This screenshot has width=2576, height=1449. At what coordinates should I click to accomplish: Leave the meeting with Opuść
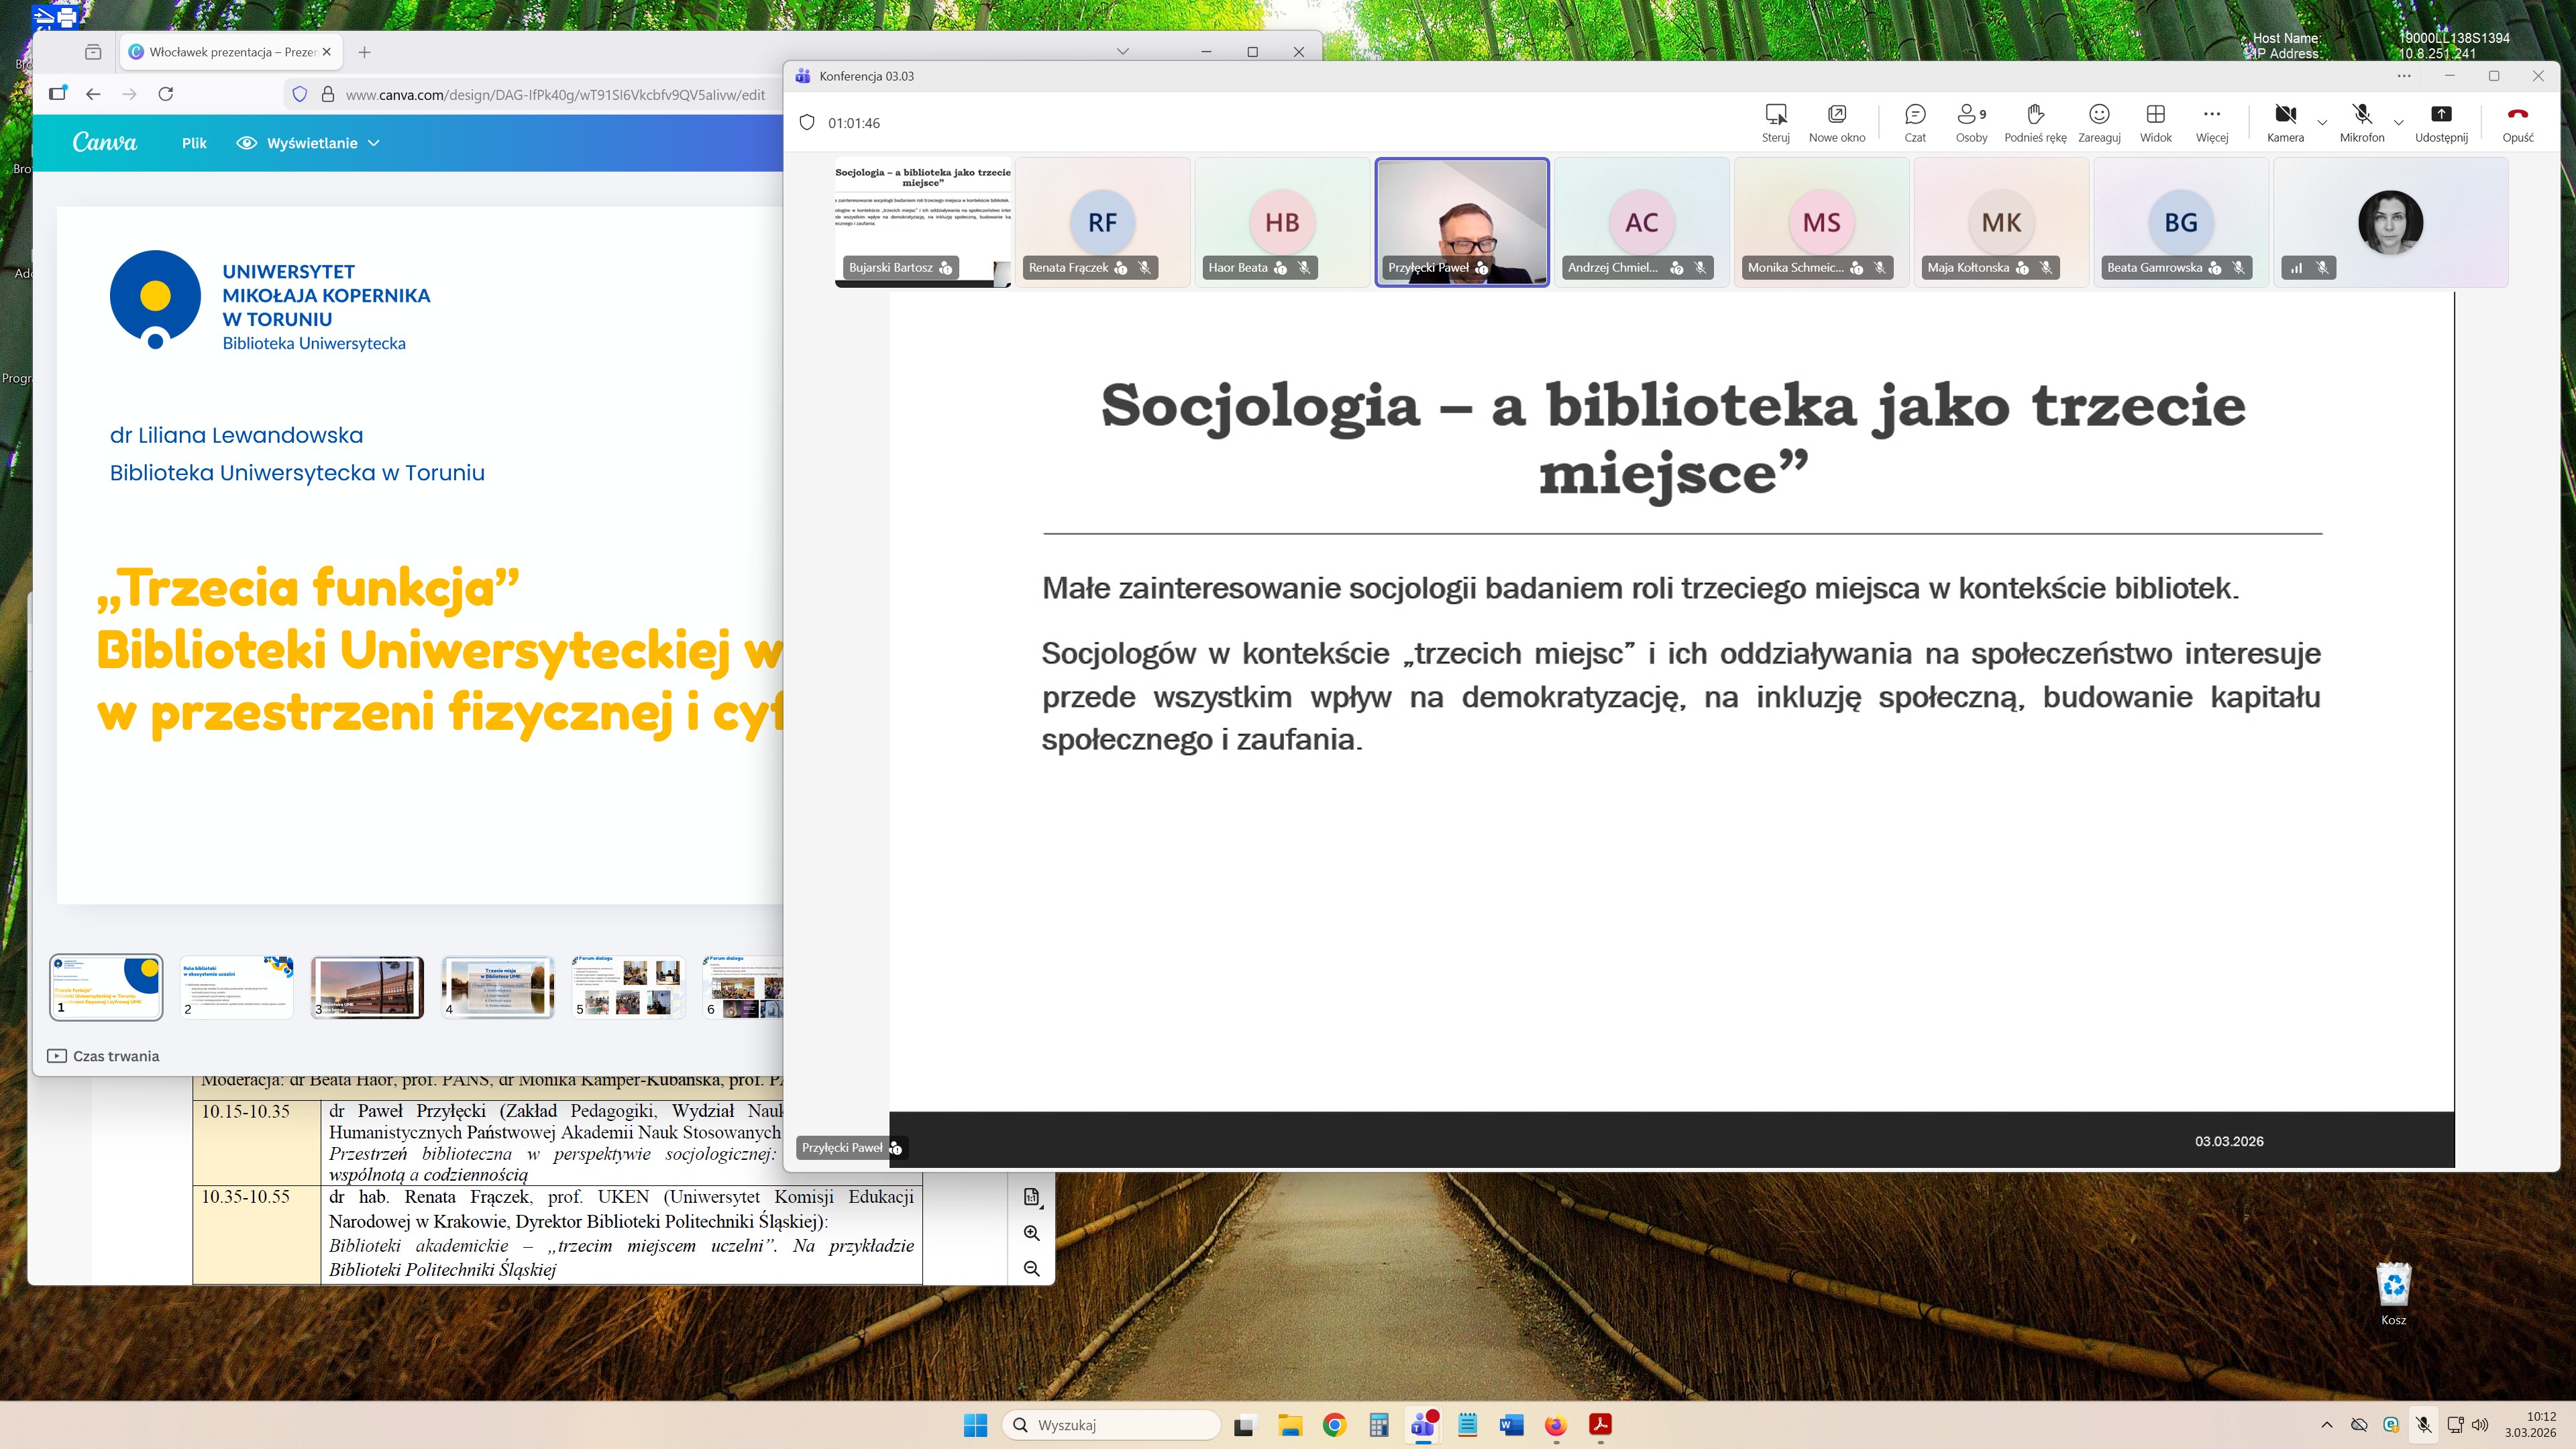point(2517,115)
